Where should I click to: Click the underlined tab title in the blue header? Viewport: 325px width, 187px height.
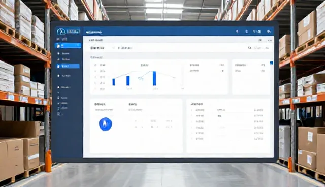[x=93, y=33]
